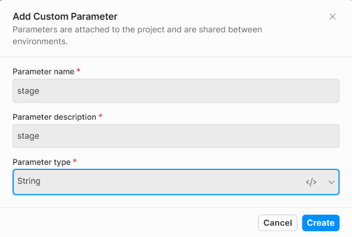Focus the Parameter description input field
This screenshot has height=237, width=352.
pyautogui.click(x=176, y=136)
